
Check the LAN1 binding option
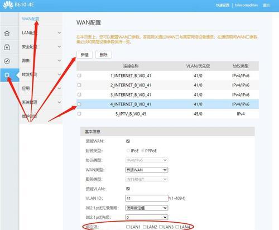[128, 227]
